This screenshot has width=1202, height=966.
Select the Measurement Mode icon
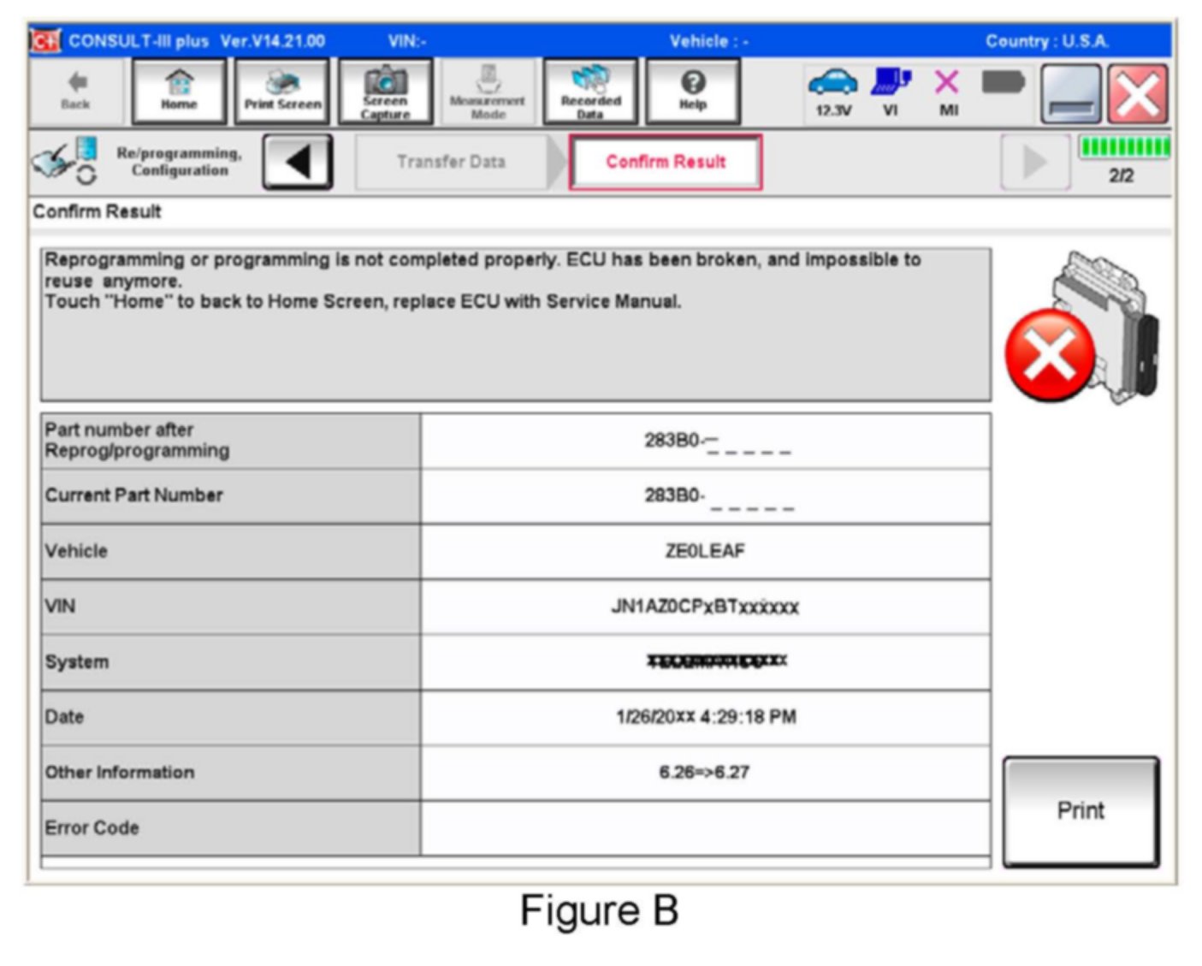click(488, 92)
